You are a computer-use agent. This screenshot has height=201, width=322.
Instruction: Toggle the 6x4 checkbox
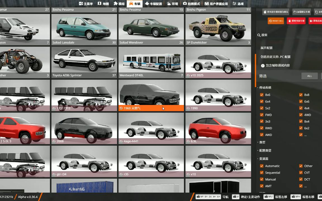tap(262, 101)
